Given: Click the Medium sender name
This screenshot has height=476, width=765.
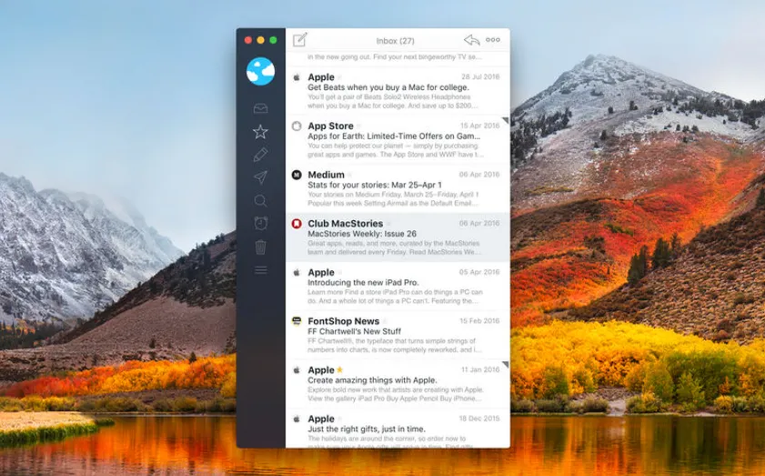Looking at the screenshot, I should pyautogui.click(x=326, y=175).
